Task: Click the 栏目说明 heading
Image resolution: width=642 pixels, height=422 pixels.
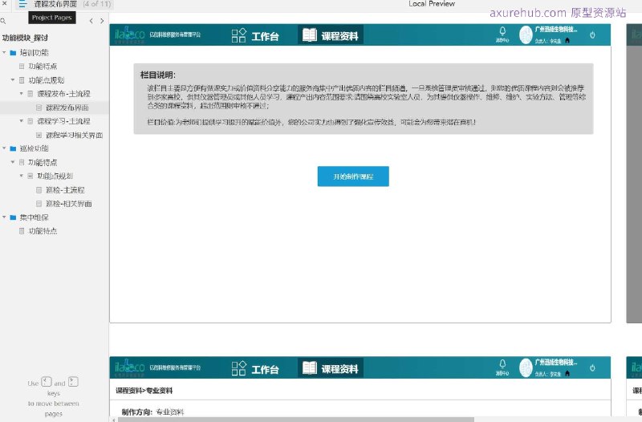Action: tap(157, 75)
